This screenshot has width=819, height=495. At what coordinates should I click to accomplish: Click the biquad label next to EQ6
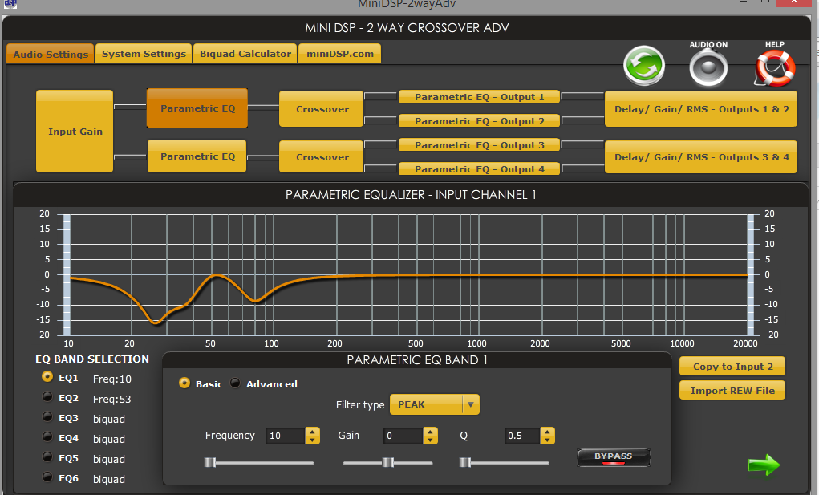[108, 479]
